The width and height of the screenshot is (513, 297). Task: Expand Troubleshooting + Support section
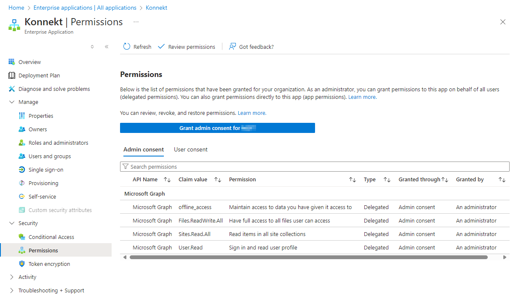[x=12, y=290]
